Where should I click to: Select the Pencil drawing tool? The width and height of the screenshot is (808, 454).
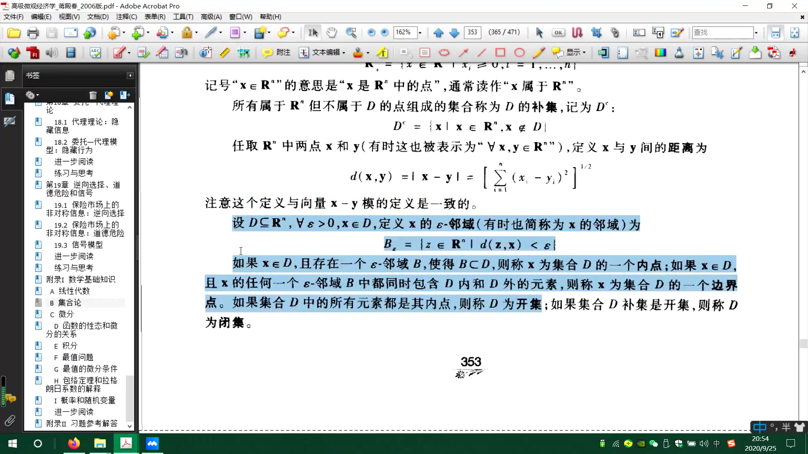click(539, 53)
